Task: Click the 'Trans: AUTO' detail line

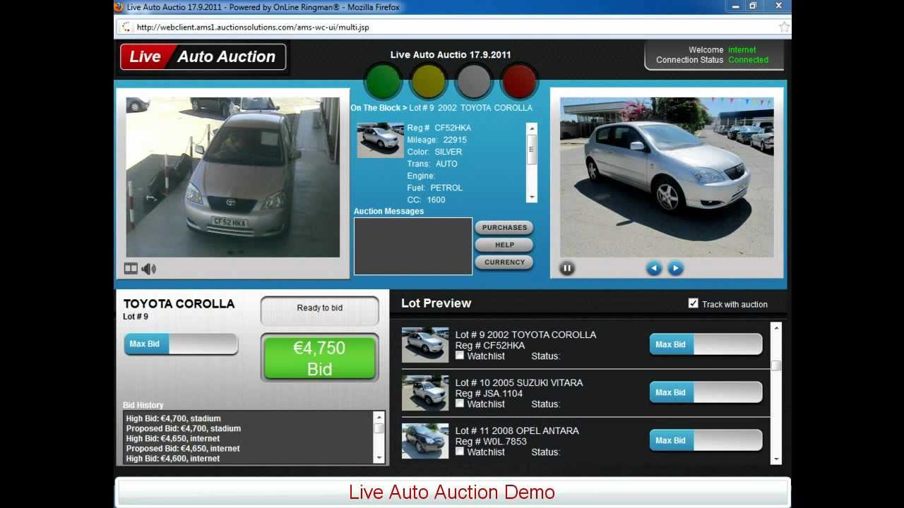Action: (x=432, y=164)
